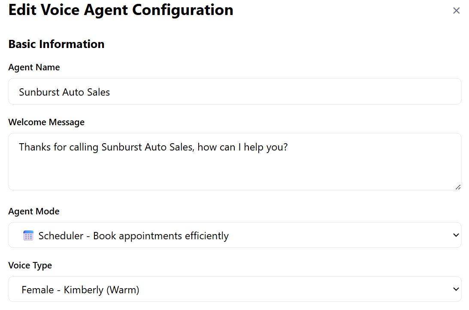Click the Agent Mode dropdown chevron arrow
469x310 pixels.
point(456,235)
